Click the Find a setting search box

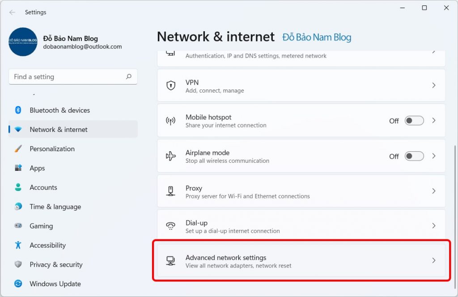(73, 77)
